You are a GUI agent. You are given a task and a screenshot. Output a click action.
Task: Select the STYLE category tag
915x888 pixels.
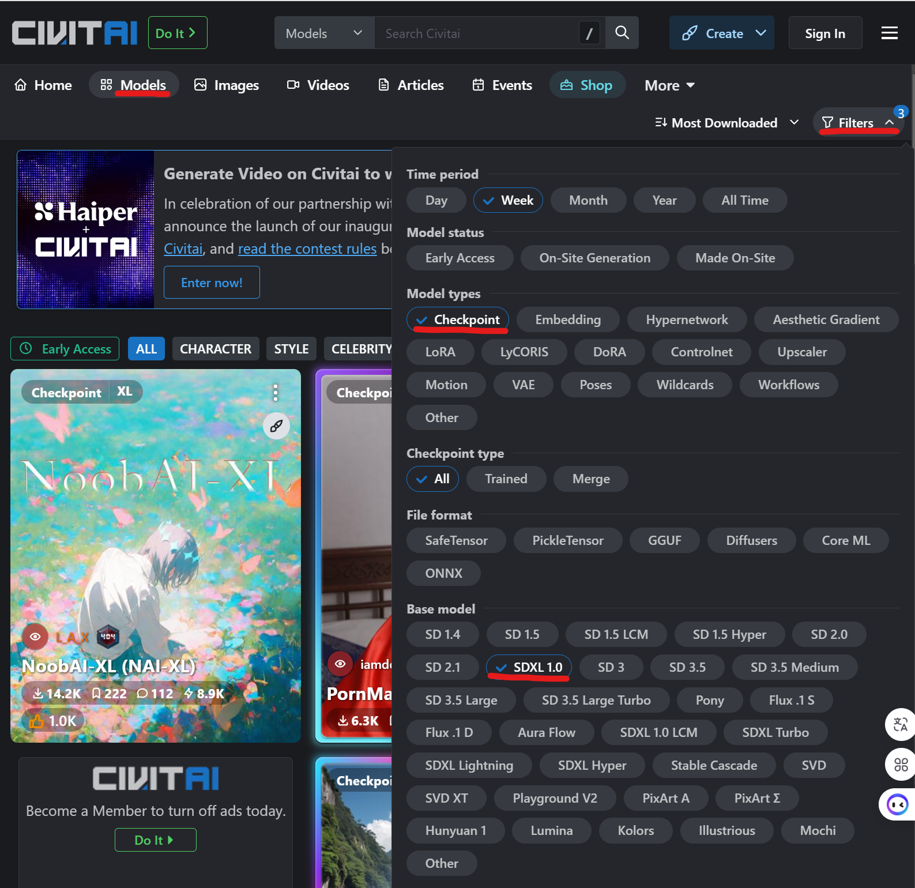(x=291, y=349)
